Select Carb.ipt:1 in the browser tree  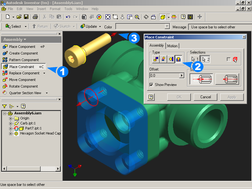click(29, 123)
